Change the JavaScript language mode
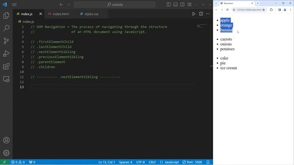The image size is (294, 165). pyautogui.click(x=170, y=162)
